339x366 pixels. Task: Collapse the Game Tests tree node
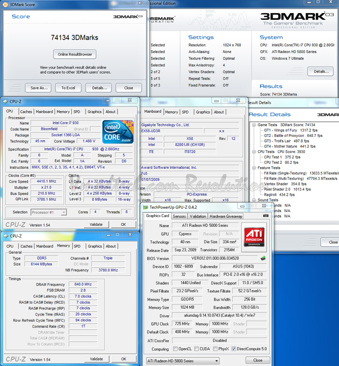pos(254,125)
